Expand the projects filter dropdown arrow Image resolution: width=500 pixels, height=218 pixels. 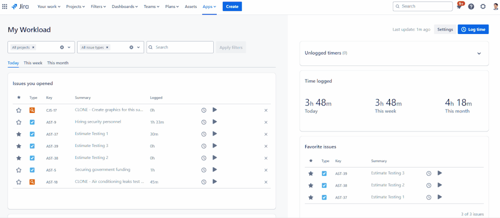point(69,47)
